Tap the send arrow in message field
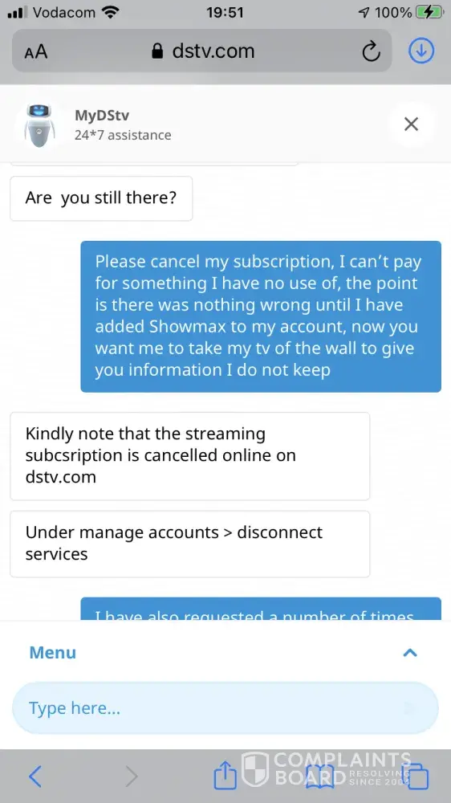This screenshot has width=451, height=803. click(410, 708)
